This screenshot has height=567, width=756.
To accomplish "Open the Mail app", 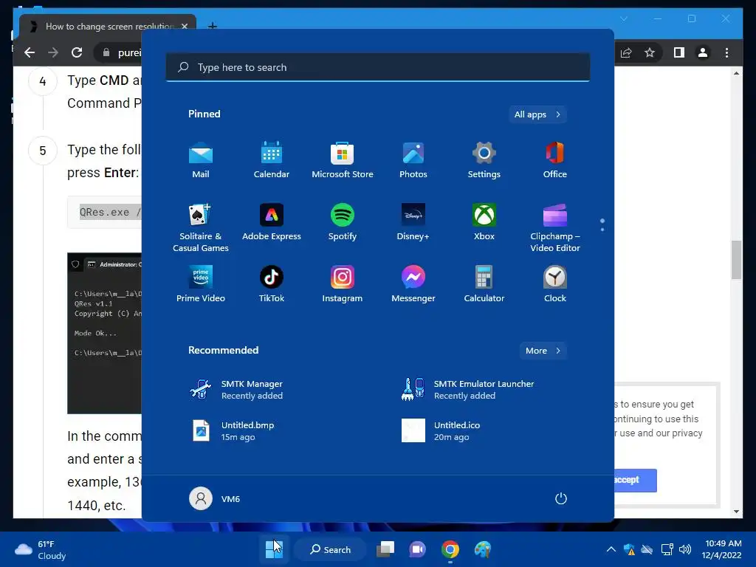I will pos(201,160).
